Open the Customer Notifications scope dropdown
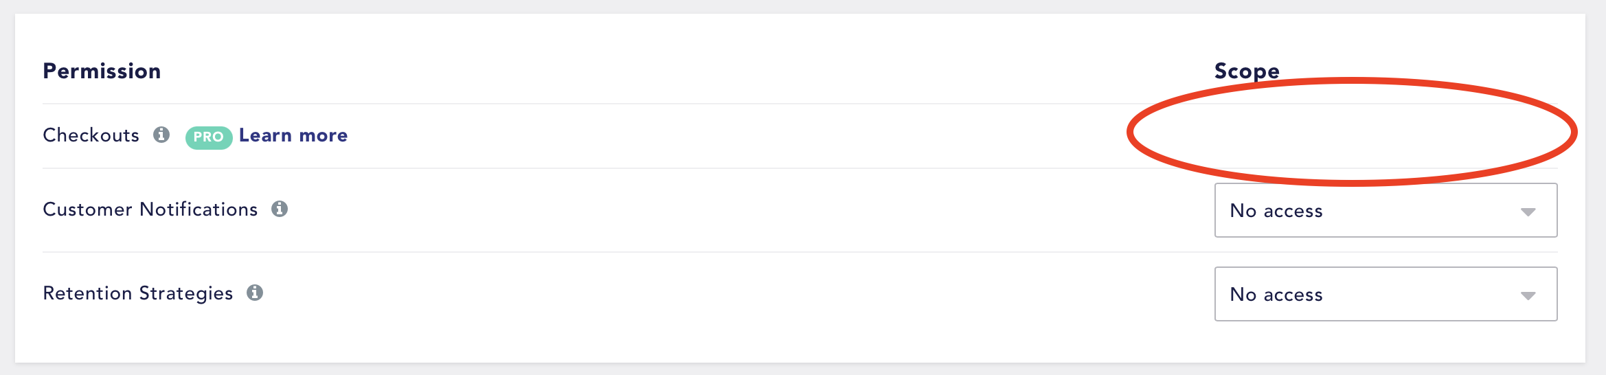Screen dimensions: 1606x375 (x=1386, y=210)
